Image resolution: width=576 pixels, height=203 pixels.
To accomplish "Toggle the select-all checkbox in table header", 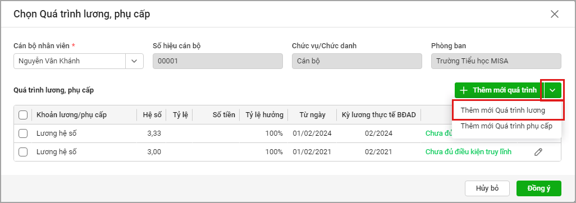I will (x=23, y=116).
